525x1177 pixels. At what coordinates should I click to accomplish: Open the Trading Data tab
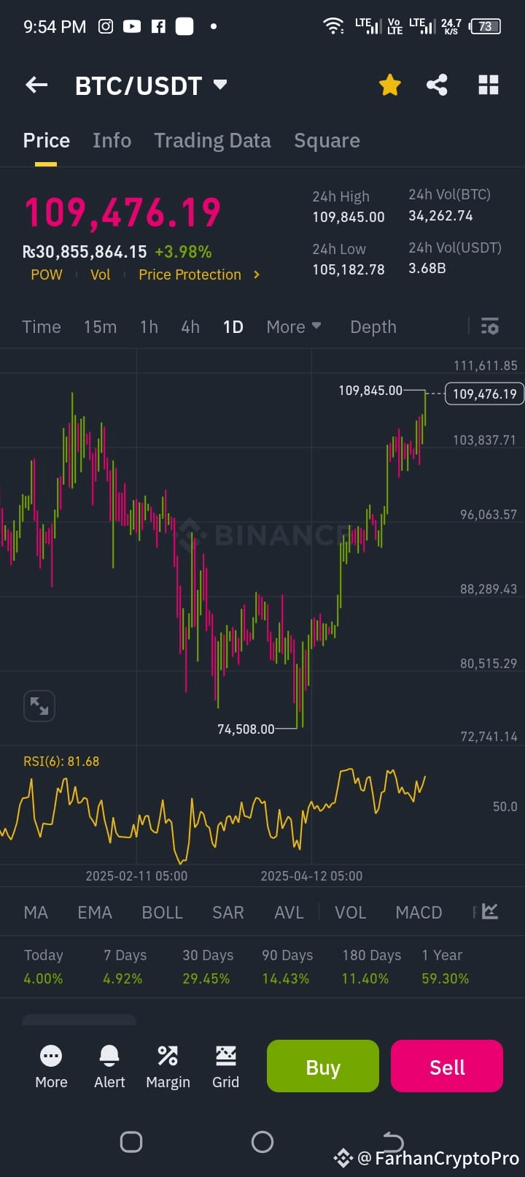pyautogui.click(x=212, y=140)
